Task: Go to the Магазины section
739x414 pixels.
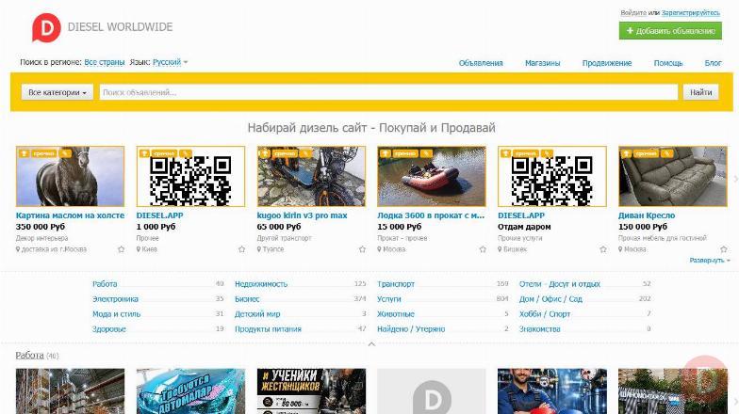Action: point(543,63)
